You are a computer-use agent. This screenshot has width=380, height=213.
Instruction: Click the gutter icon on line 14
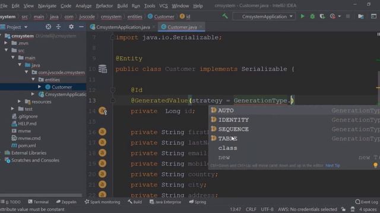coord(103,111)
